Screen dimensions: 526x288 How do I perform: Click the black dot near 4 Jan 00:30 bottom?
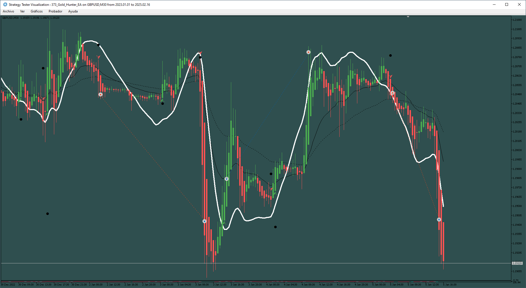point(275,227)
